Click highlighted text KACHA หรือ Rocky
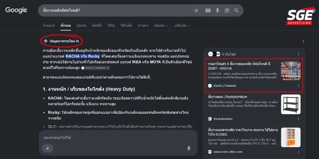Viewport: 319px width, 159px height. 83,56
